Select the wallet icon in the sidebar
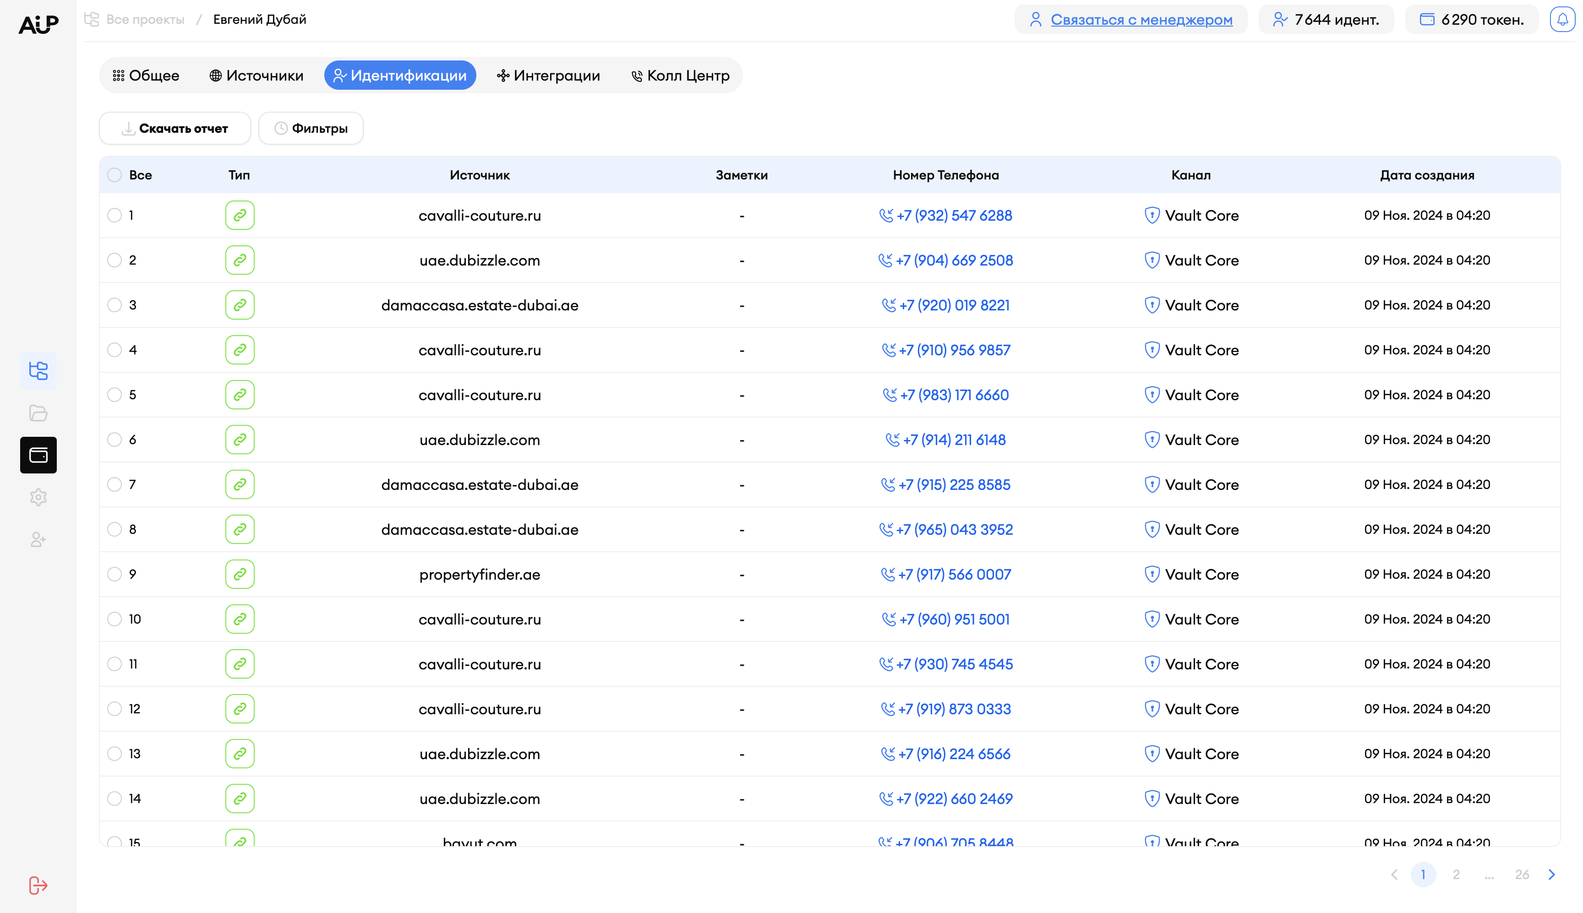This screenshot has width=1583, height=913. pyautogui.click(x=38, y=455)
